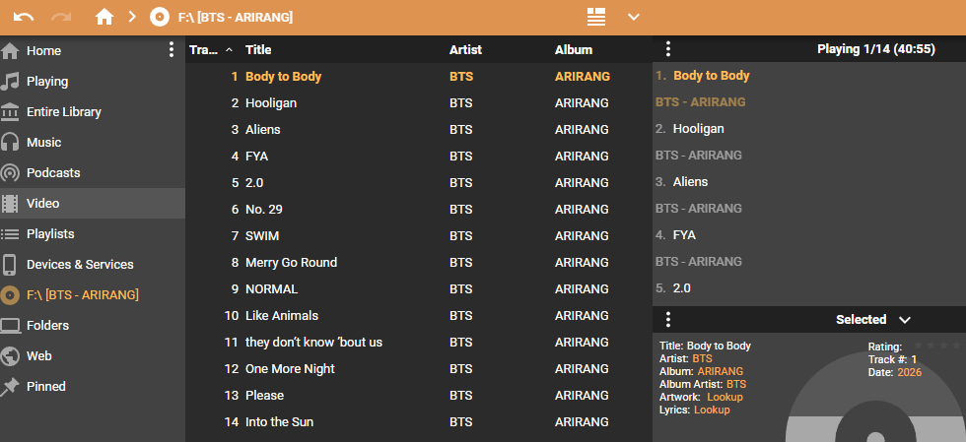Click breadcrumb separator arrow after Home

(x=132, y=17)
